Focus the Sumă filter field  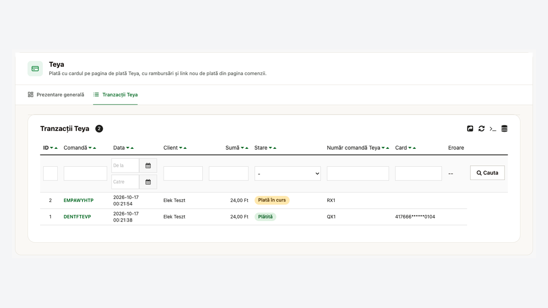[x=229, y=174]
